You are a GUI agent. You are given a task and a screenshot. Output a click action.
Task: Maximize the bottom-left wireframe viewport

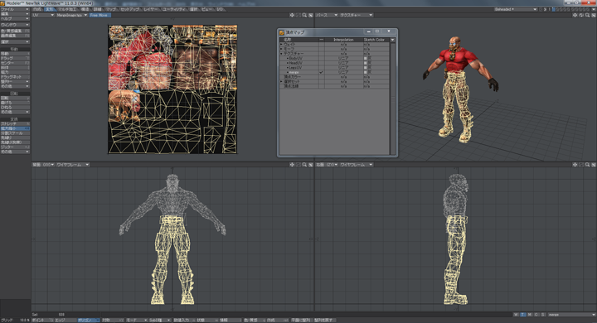click(311, 165)
